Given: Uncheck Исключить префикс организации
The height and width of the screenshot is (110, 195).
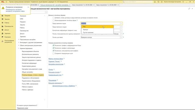Looking at the screenshot, I should click(53, 48).
